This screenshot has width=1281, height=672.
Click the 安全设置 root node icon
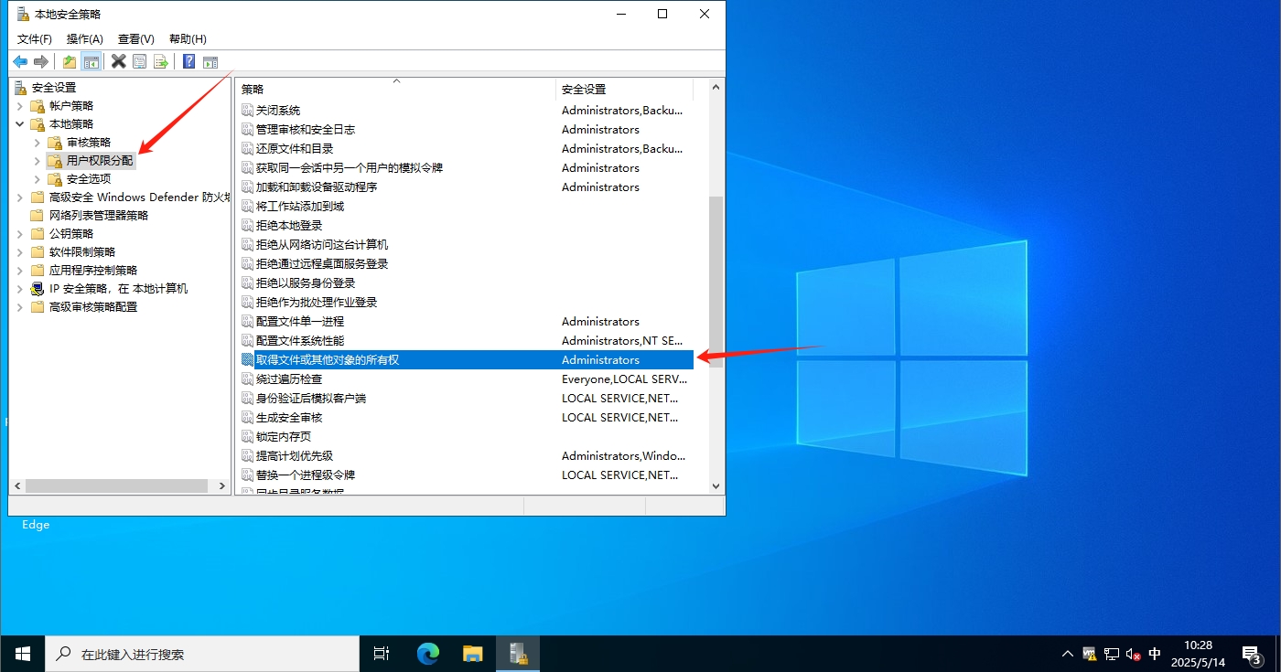point(21,88)
